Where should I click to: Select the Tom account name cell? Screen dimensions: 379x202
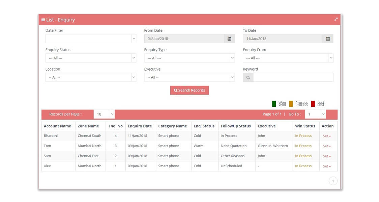[58, 146]
